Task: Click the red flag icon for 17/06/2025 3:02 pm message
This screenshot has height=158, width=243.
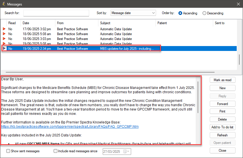Action: (x=4, y=29)
